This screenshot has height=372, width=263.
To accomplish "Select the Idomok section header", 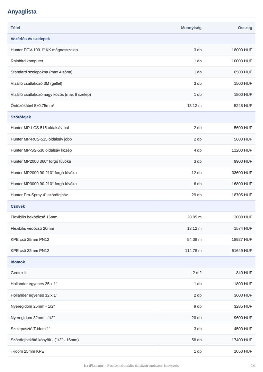I will point(131,262).
